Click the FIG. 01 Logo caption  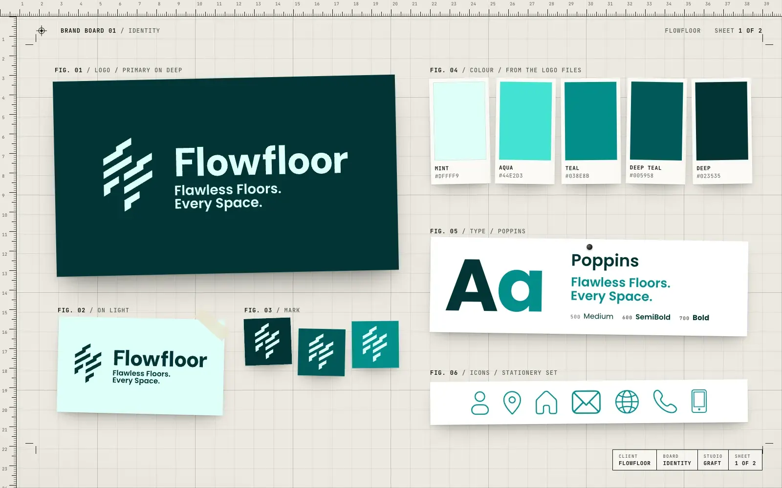118,70
